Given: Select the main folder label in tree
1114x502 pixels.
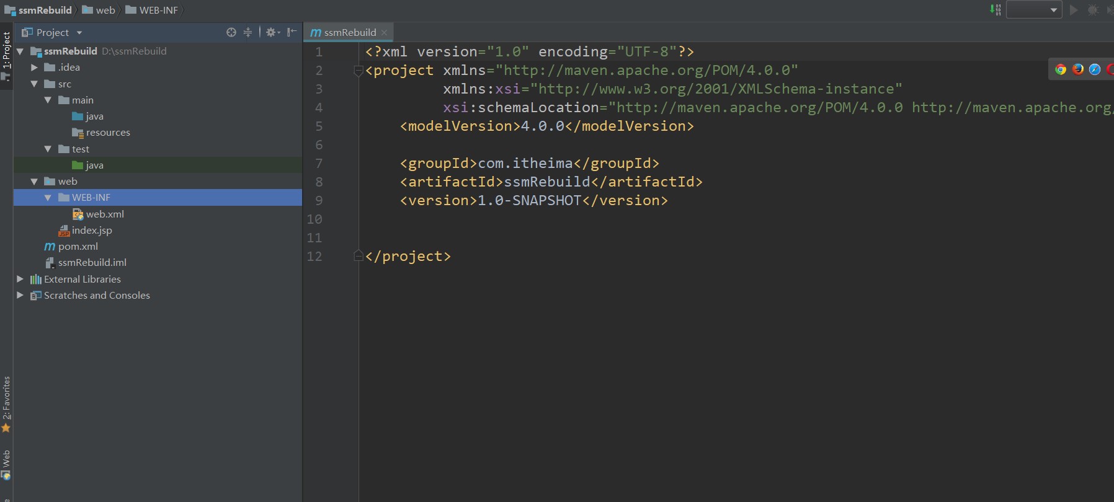Looking at the screenshot, I should tap(82, 100).
